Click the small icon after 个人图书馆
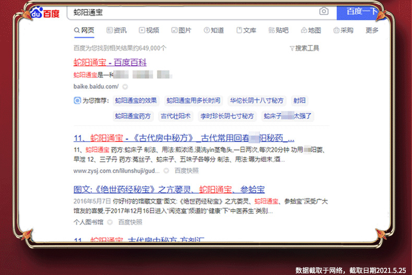This screenshot has width=412, height=275. click(x=110, y=222)
